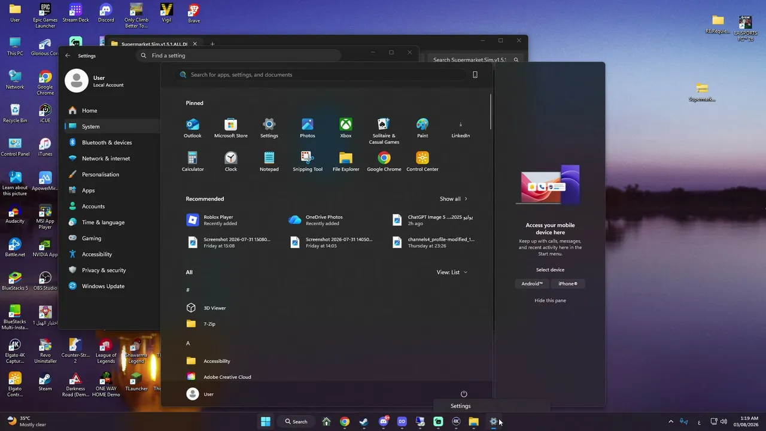
Task: Open the pinned Settings app in Start
Action: click(269, 128)
